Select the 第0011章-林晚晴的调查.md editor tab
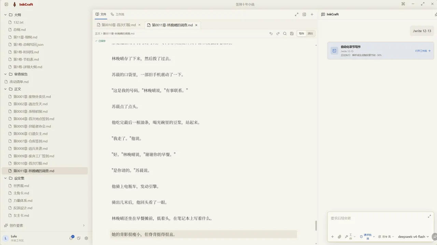The image size is (437, 245). 172,25
